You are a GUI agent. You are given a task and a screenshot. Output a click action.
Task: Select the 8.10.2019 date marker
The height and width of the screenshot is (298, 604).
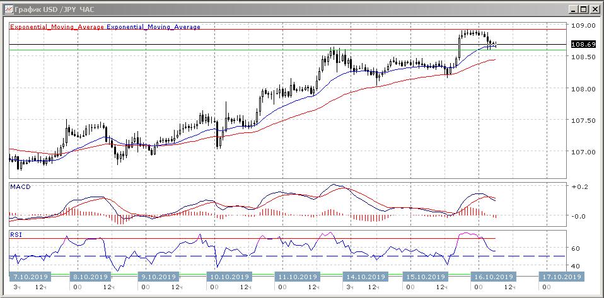pyautogui.click(x=91, y=277)
